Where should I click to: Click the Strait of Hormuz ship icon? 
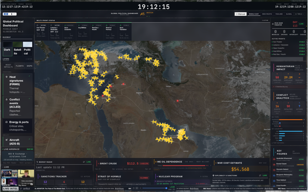point(107,25)
